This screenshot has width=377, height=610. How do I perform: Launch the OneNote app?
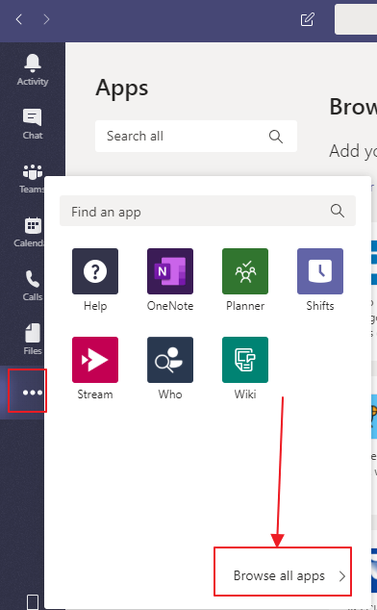tap(170, 280)
